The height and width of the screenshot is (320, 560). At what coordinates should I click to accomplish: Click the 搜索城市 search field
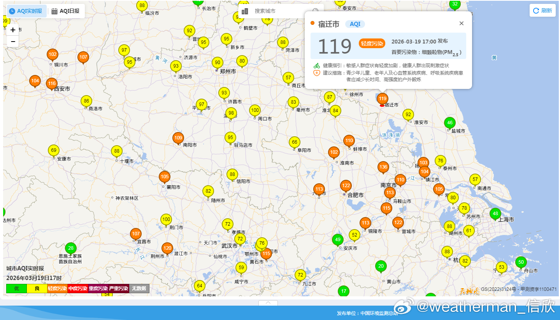tap(281, 11)
